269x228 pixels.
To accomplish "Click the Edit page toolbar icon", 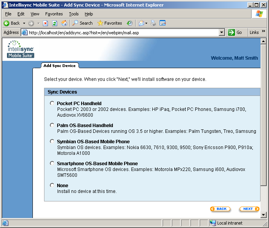I will [x=162, y=23].
